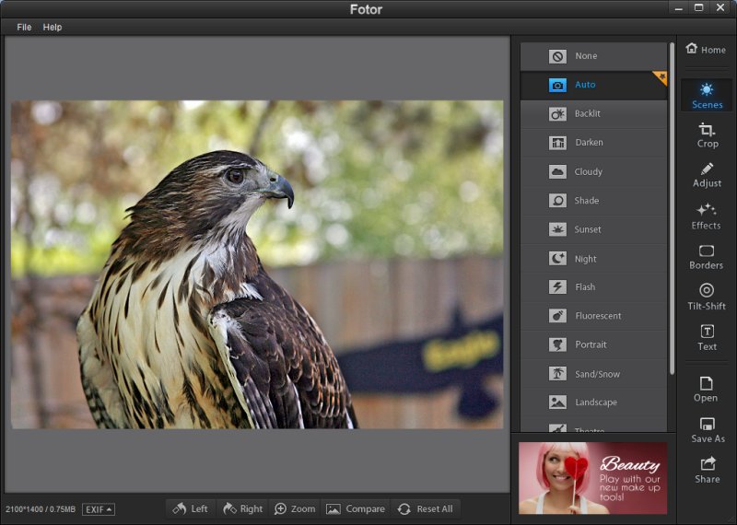Rotate the image Left

point(190,508)
